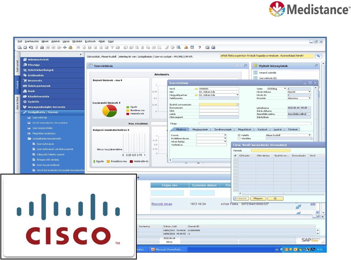Open the Modulok menu

click(x=77, y=41)
